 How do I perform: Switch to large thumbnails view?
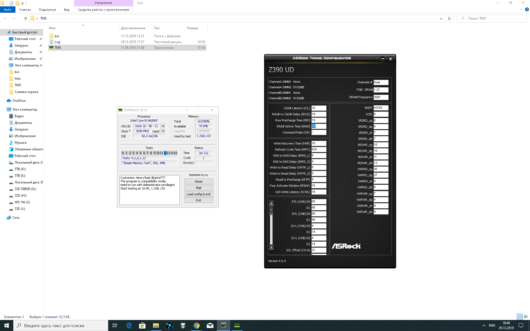pyautogui.click(x=526, y=317)
